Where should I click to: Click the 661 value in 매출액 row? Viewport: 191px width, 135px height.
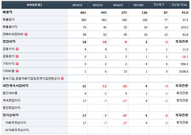click(x=83, y=12)
